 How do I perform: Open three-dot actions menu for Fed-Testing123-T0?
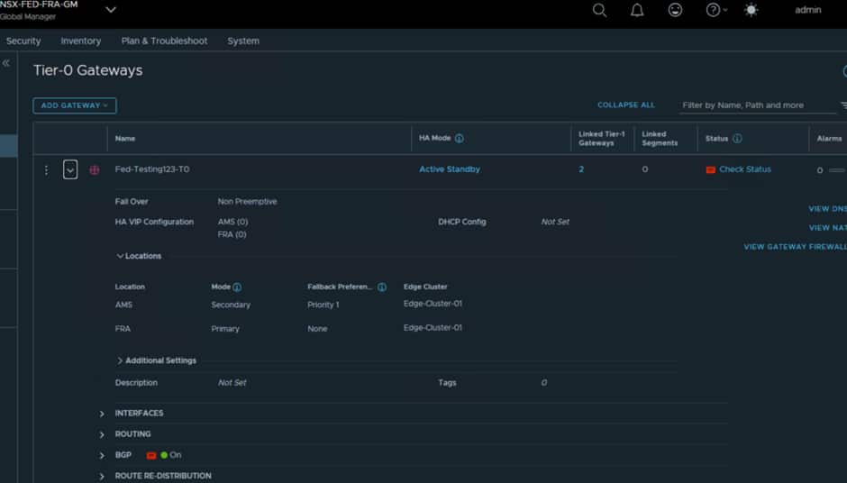47,169
